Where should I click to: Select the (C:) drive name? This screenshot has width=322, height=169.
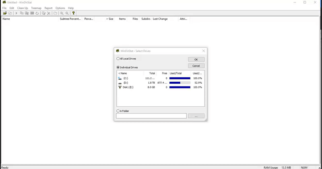(x=126, y=78)
